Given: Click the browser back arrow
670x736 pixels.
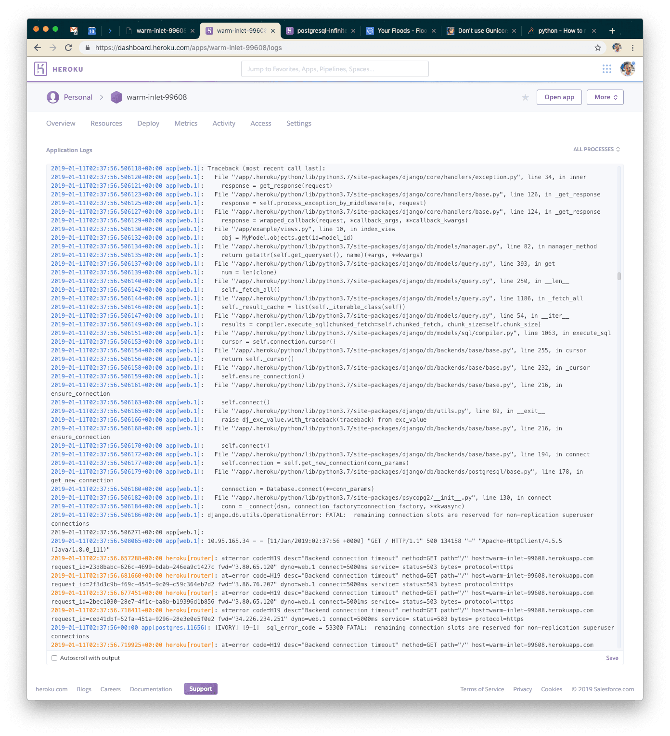Looking at the screenshot, I should tap(38, 48).
